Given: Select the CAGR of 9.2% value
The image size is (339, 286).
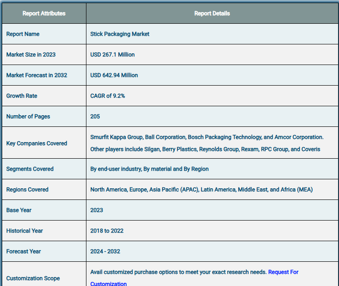Looking at the screenshot, I should 107,96.
